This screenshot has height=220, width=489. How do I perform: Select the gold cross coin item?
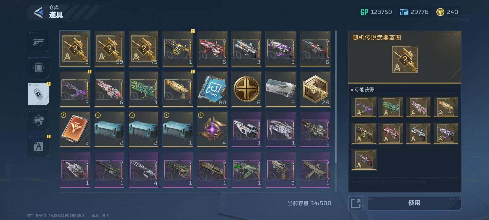[247, 89]
